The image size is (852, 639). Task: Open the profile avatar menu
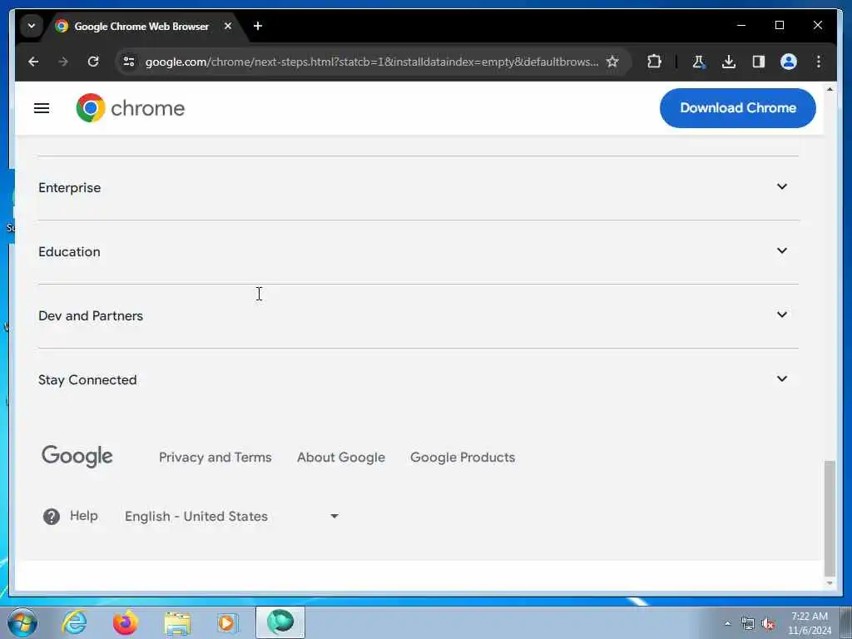point(789,62)
